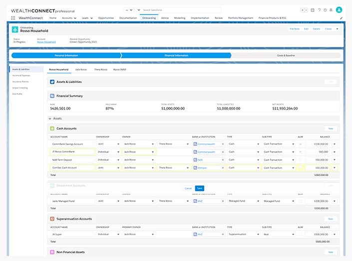Image resolution: width=352 pixels, height=261 pixels.
Task: Toggle AUM checkbox for JT Rosso CommBank
Action: click(301, 152)
